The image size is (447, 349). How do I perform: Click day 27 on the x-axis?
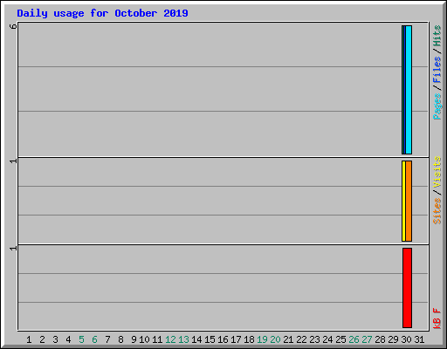(367, 339)
